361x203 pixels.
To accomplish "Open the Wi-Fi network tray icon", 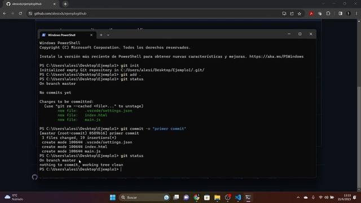I will [320, 197].
